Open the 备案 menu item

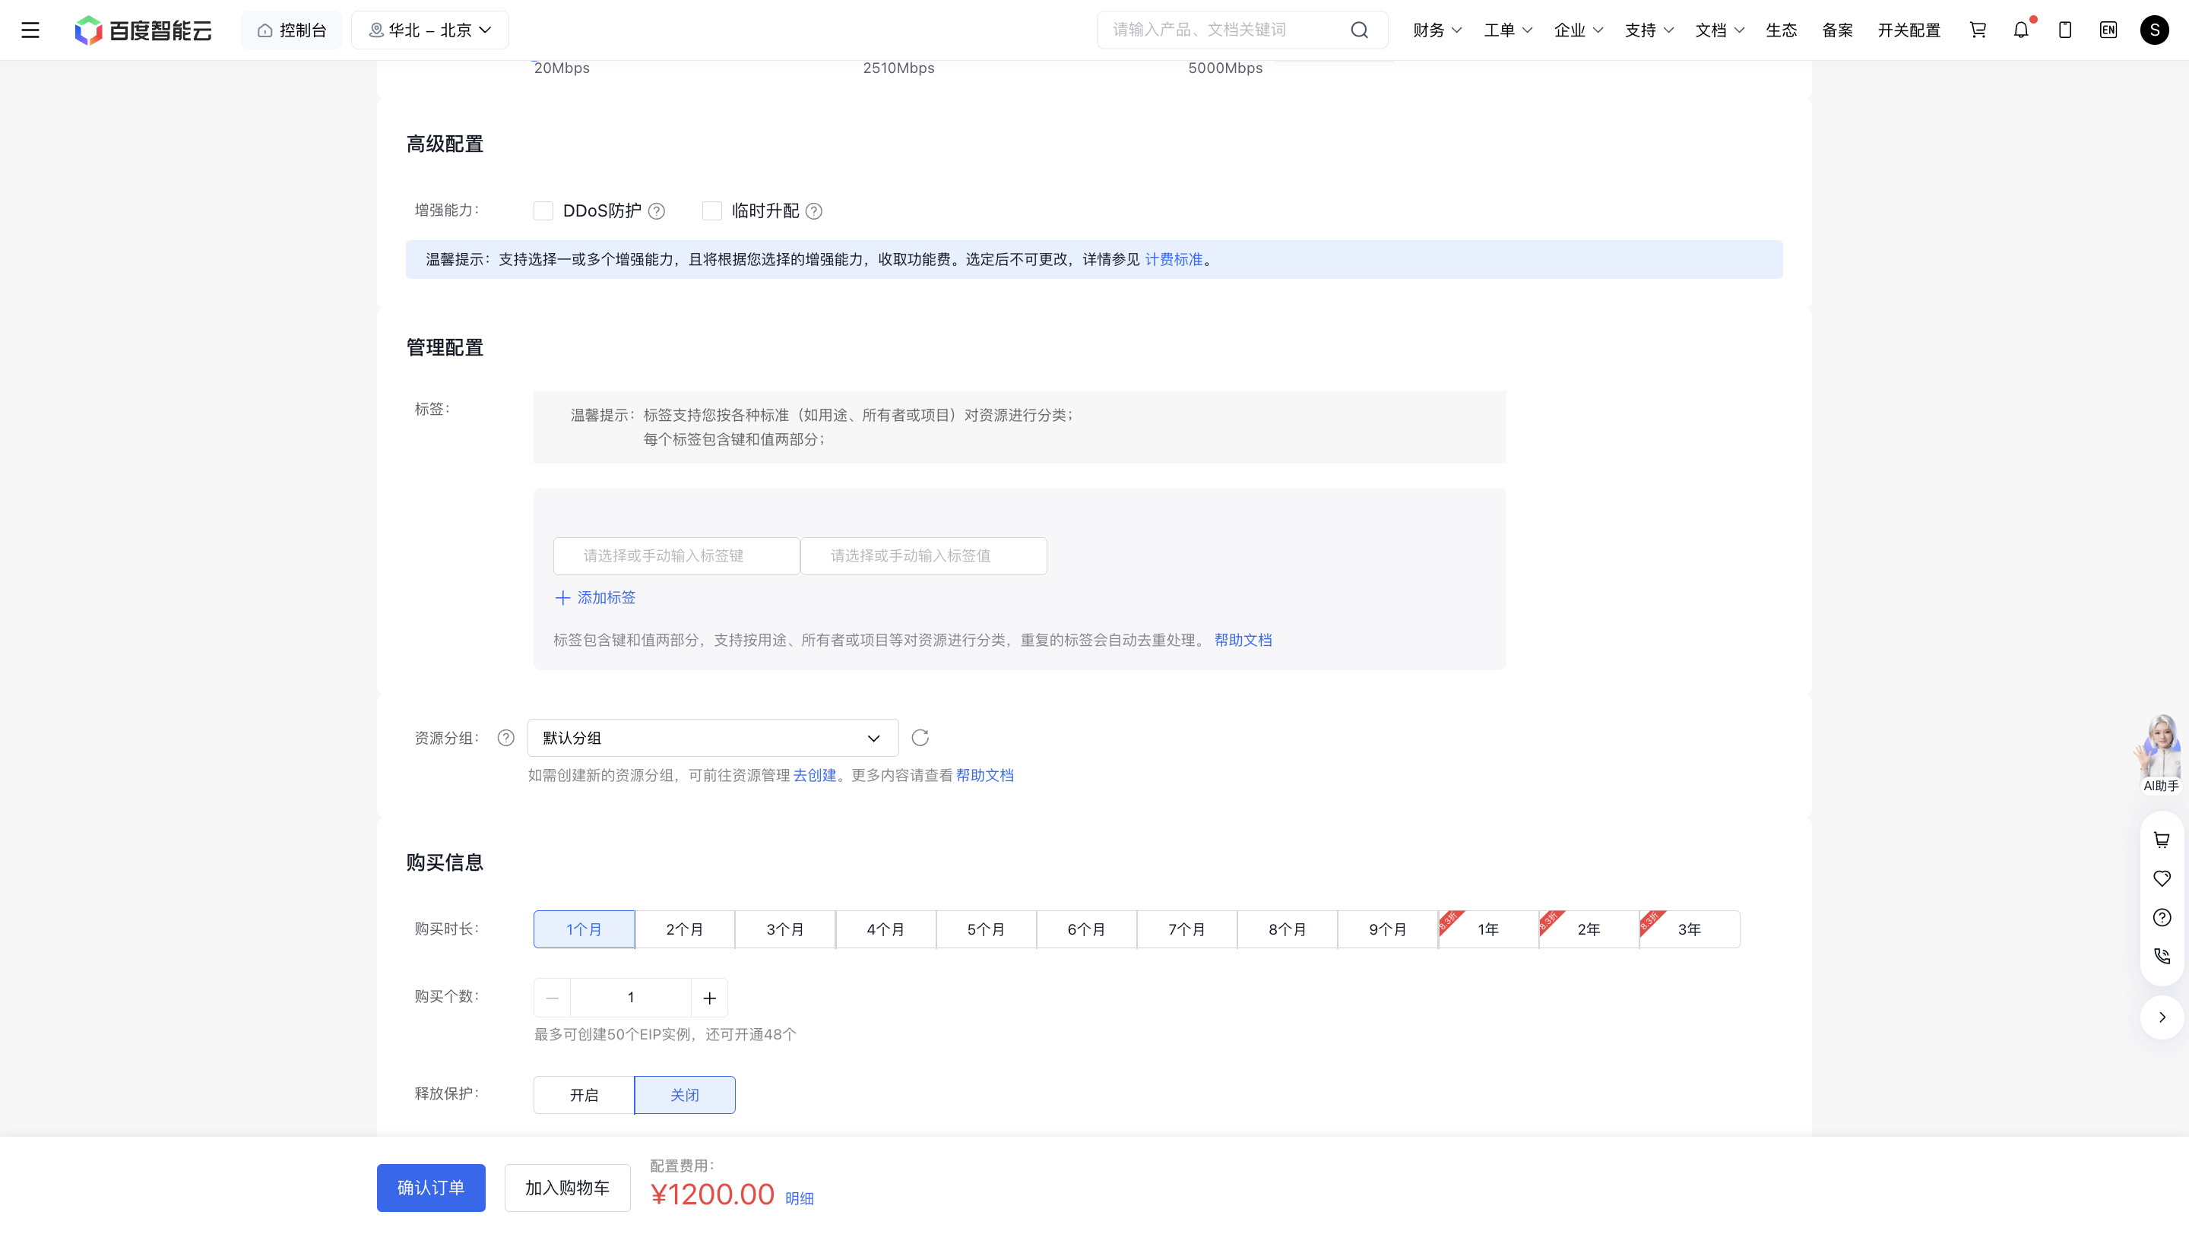click(x=1837, y=30)
